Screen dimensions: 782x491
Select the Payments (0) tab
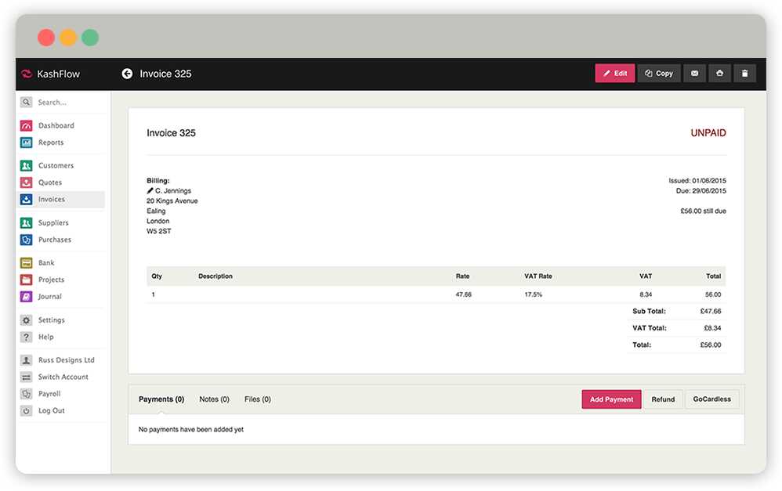pos(161,399)
